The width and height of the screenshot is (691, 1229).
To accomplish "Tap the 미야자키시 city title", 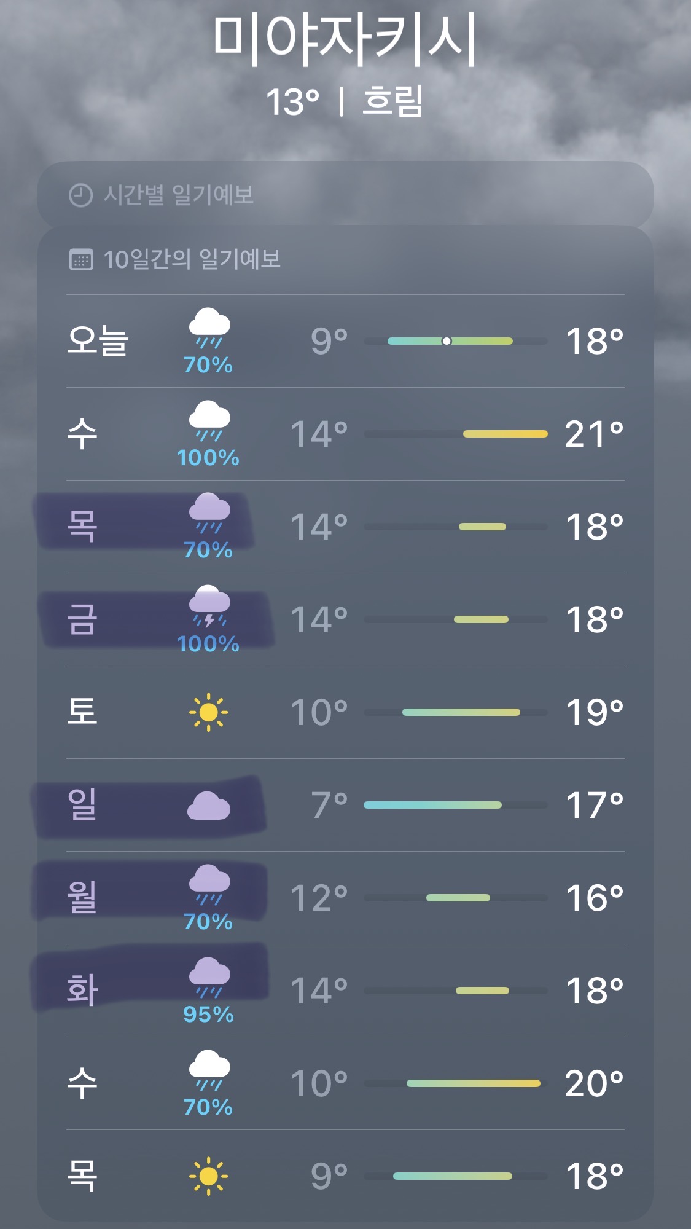I will [x=345, y=41].
